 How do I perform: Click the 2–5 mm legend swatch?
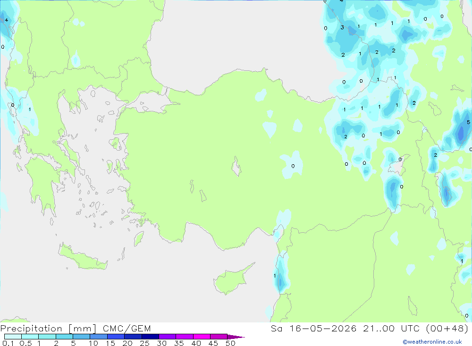coord(64,337)
